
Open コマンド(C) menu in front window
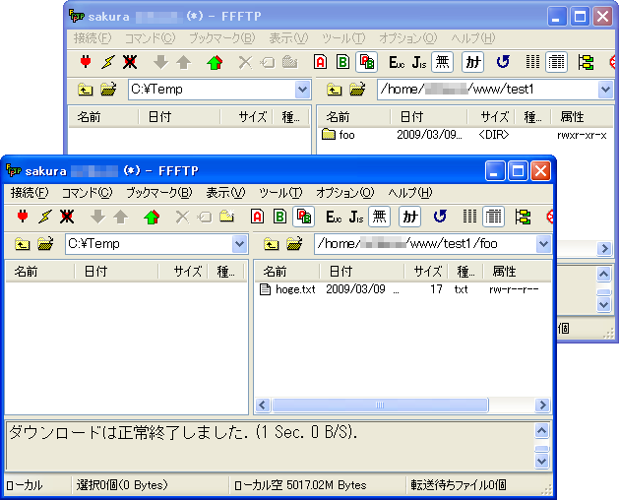[x=87, y=193]
